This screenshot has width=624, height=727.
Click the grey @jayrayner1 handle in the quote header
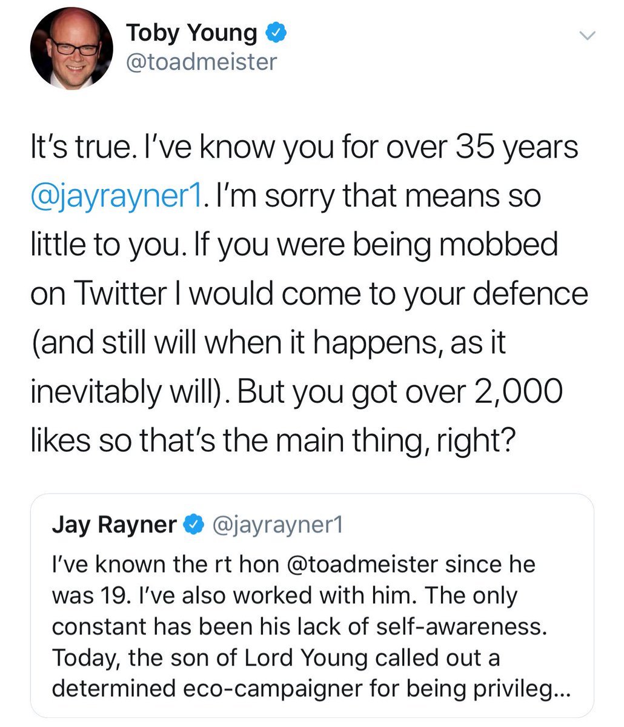point(276,525)
